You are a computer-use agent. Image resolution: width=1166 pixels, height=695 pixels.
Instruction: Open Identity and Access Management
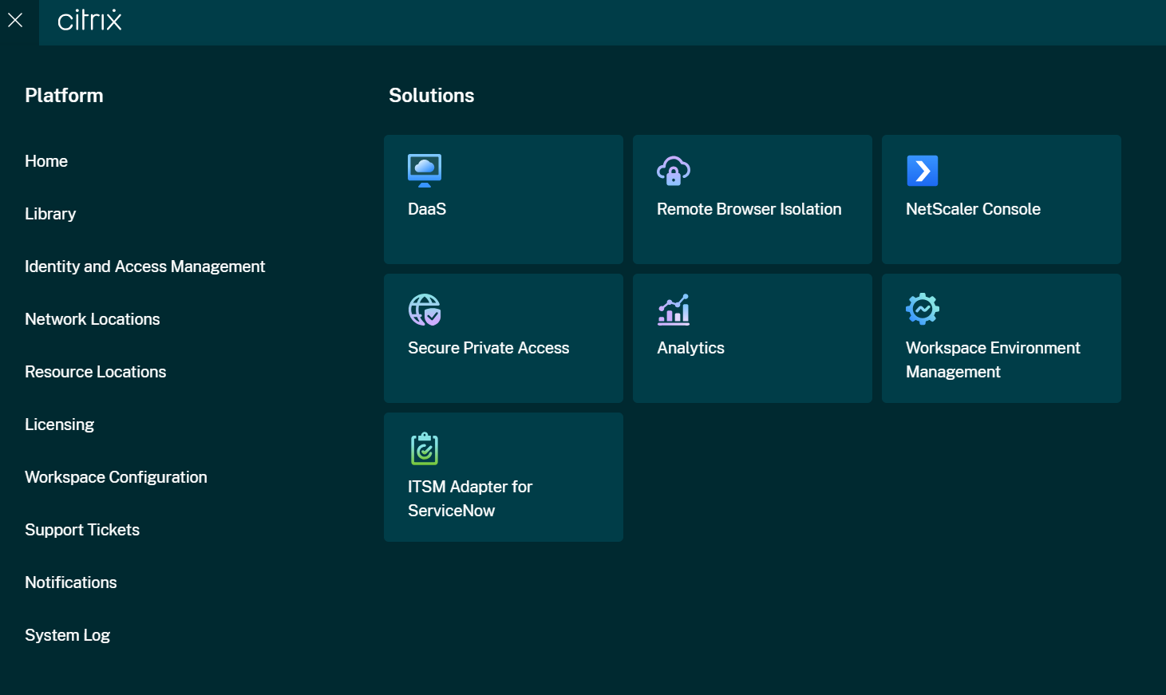tap(144, 267)
